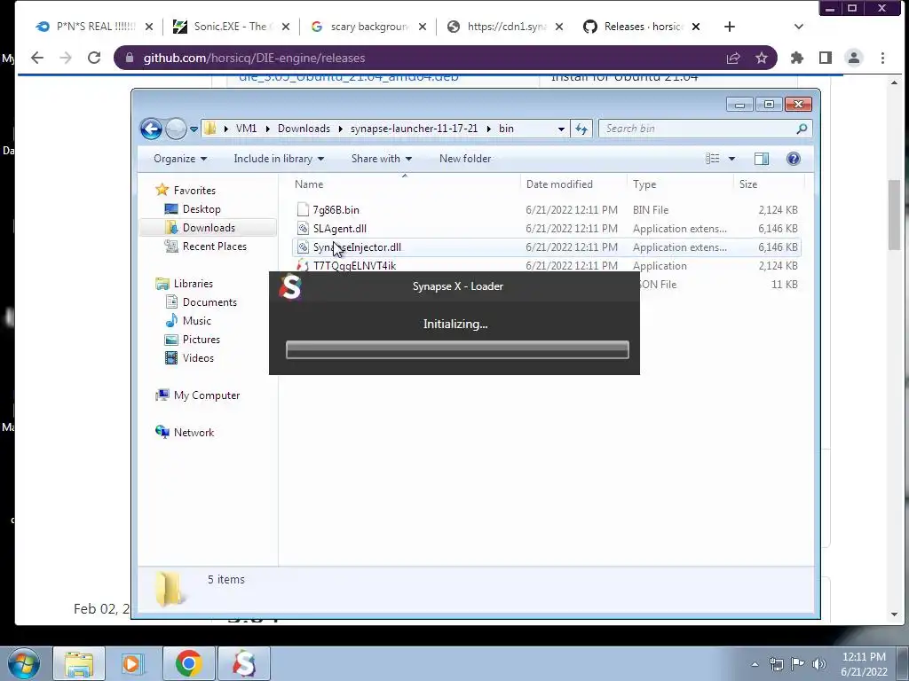Click the New folder button

click(x=465, y=159)
